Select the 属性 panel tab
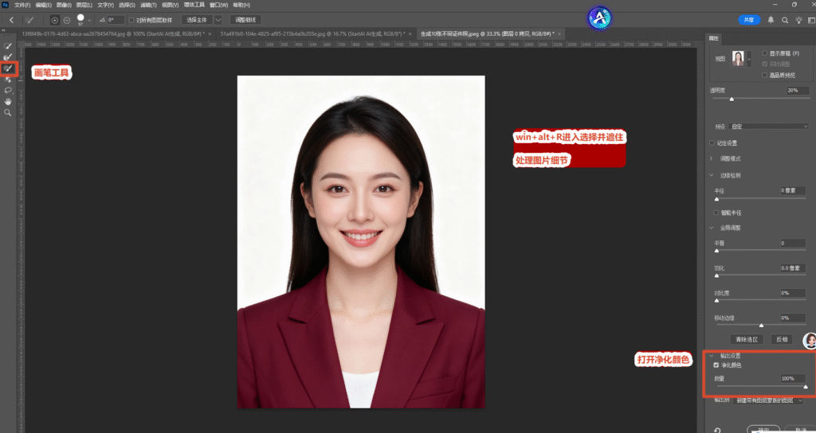The image size is (816, 433). (x=713, y=39)
